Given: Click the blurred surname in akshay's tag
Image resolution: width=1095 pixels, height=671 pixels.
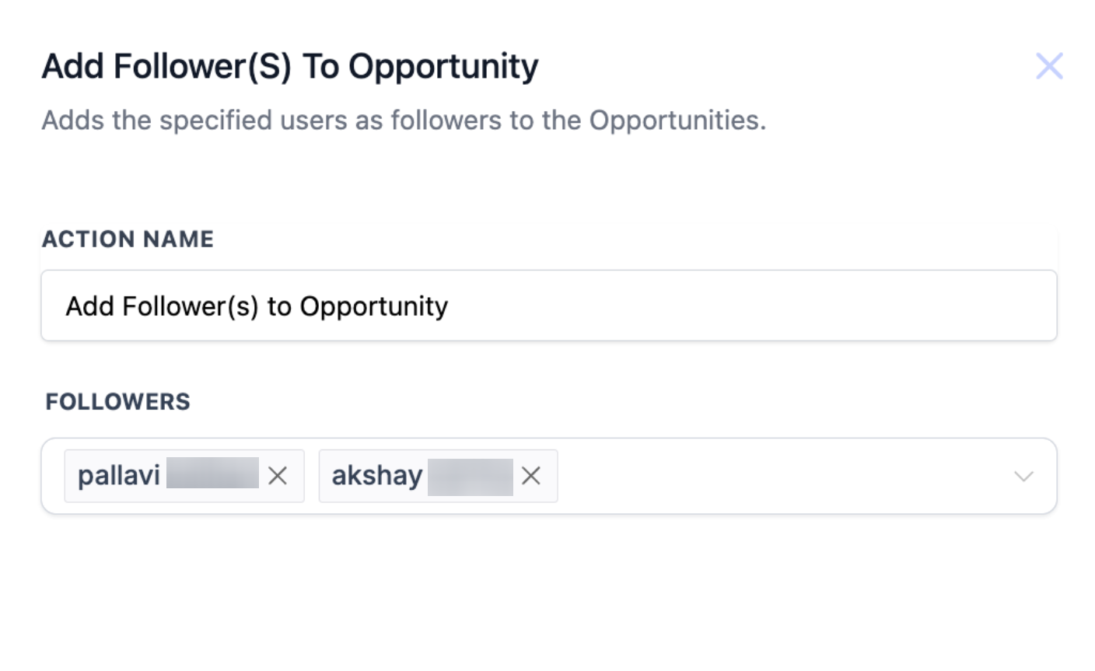Looking at the screenshot, I should tap(470, 477).
